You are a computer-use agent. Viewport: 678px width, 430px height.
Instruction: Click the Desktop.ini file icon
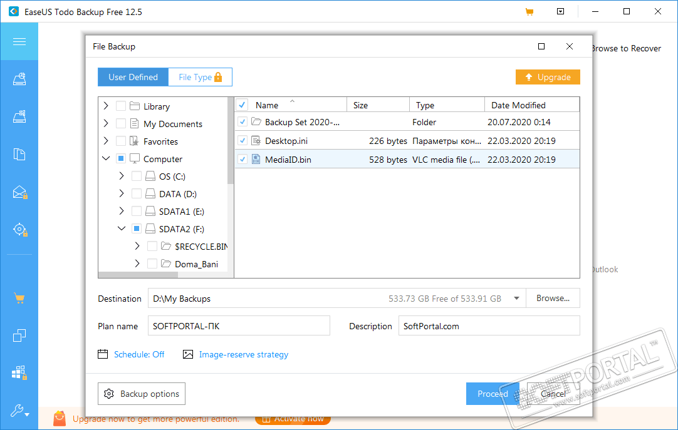point(256,141)
